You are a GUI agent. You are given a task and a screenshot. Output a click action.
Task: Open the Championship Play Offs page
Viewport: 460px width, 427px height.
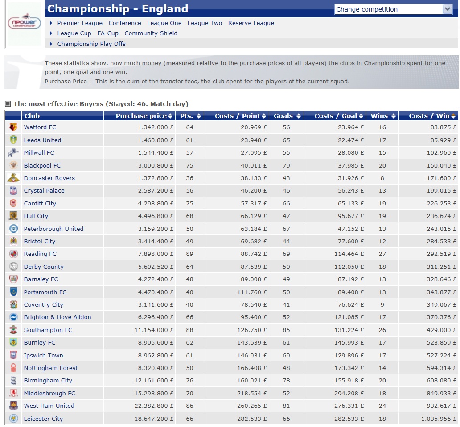coord(91,44)
